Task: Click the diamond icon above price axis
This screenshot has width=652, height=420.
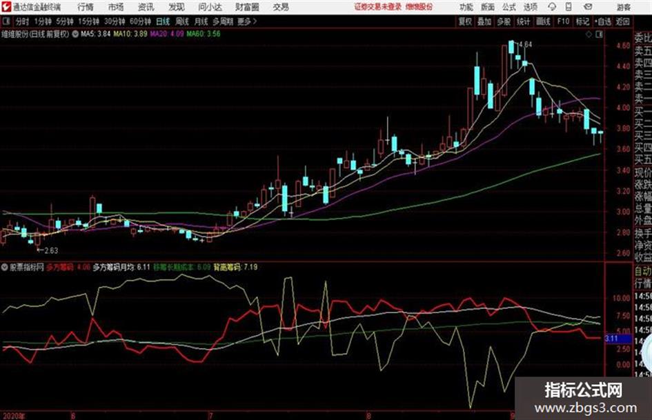Action: pos(589,34)
